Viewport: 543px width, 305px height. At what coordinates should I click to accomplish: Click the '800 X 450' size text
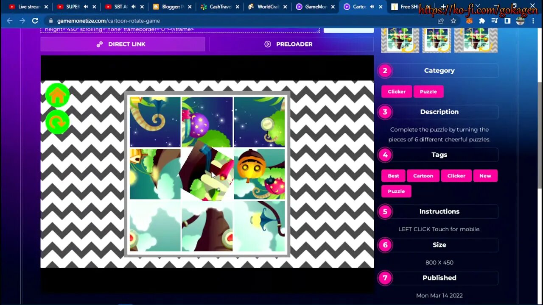[x=439, y=263]
